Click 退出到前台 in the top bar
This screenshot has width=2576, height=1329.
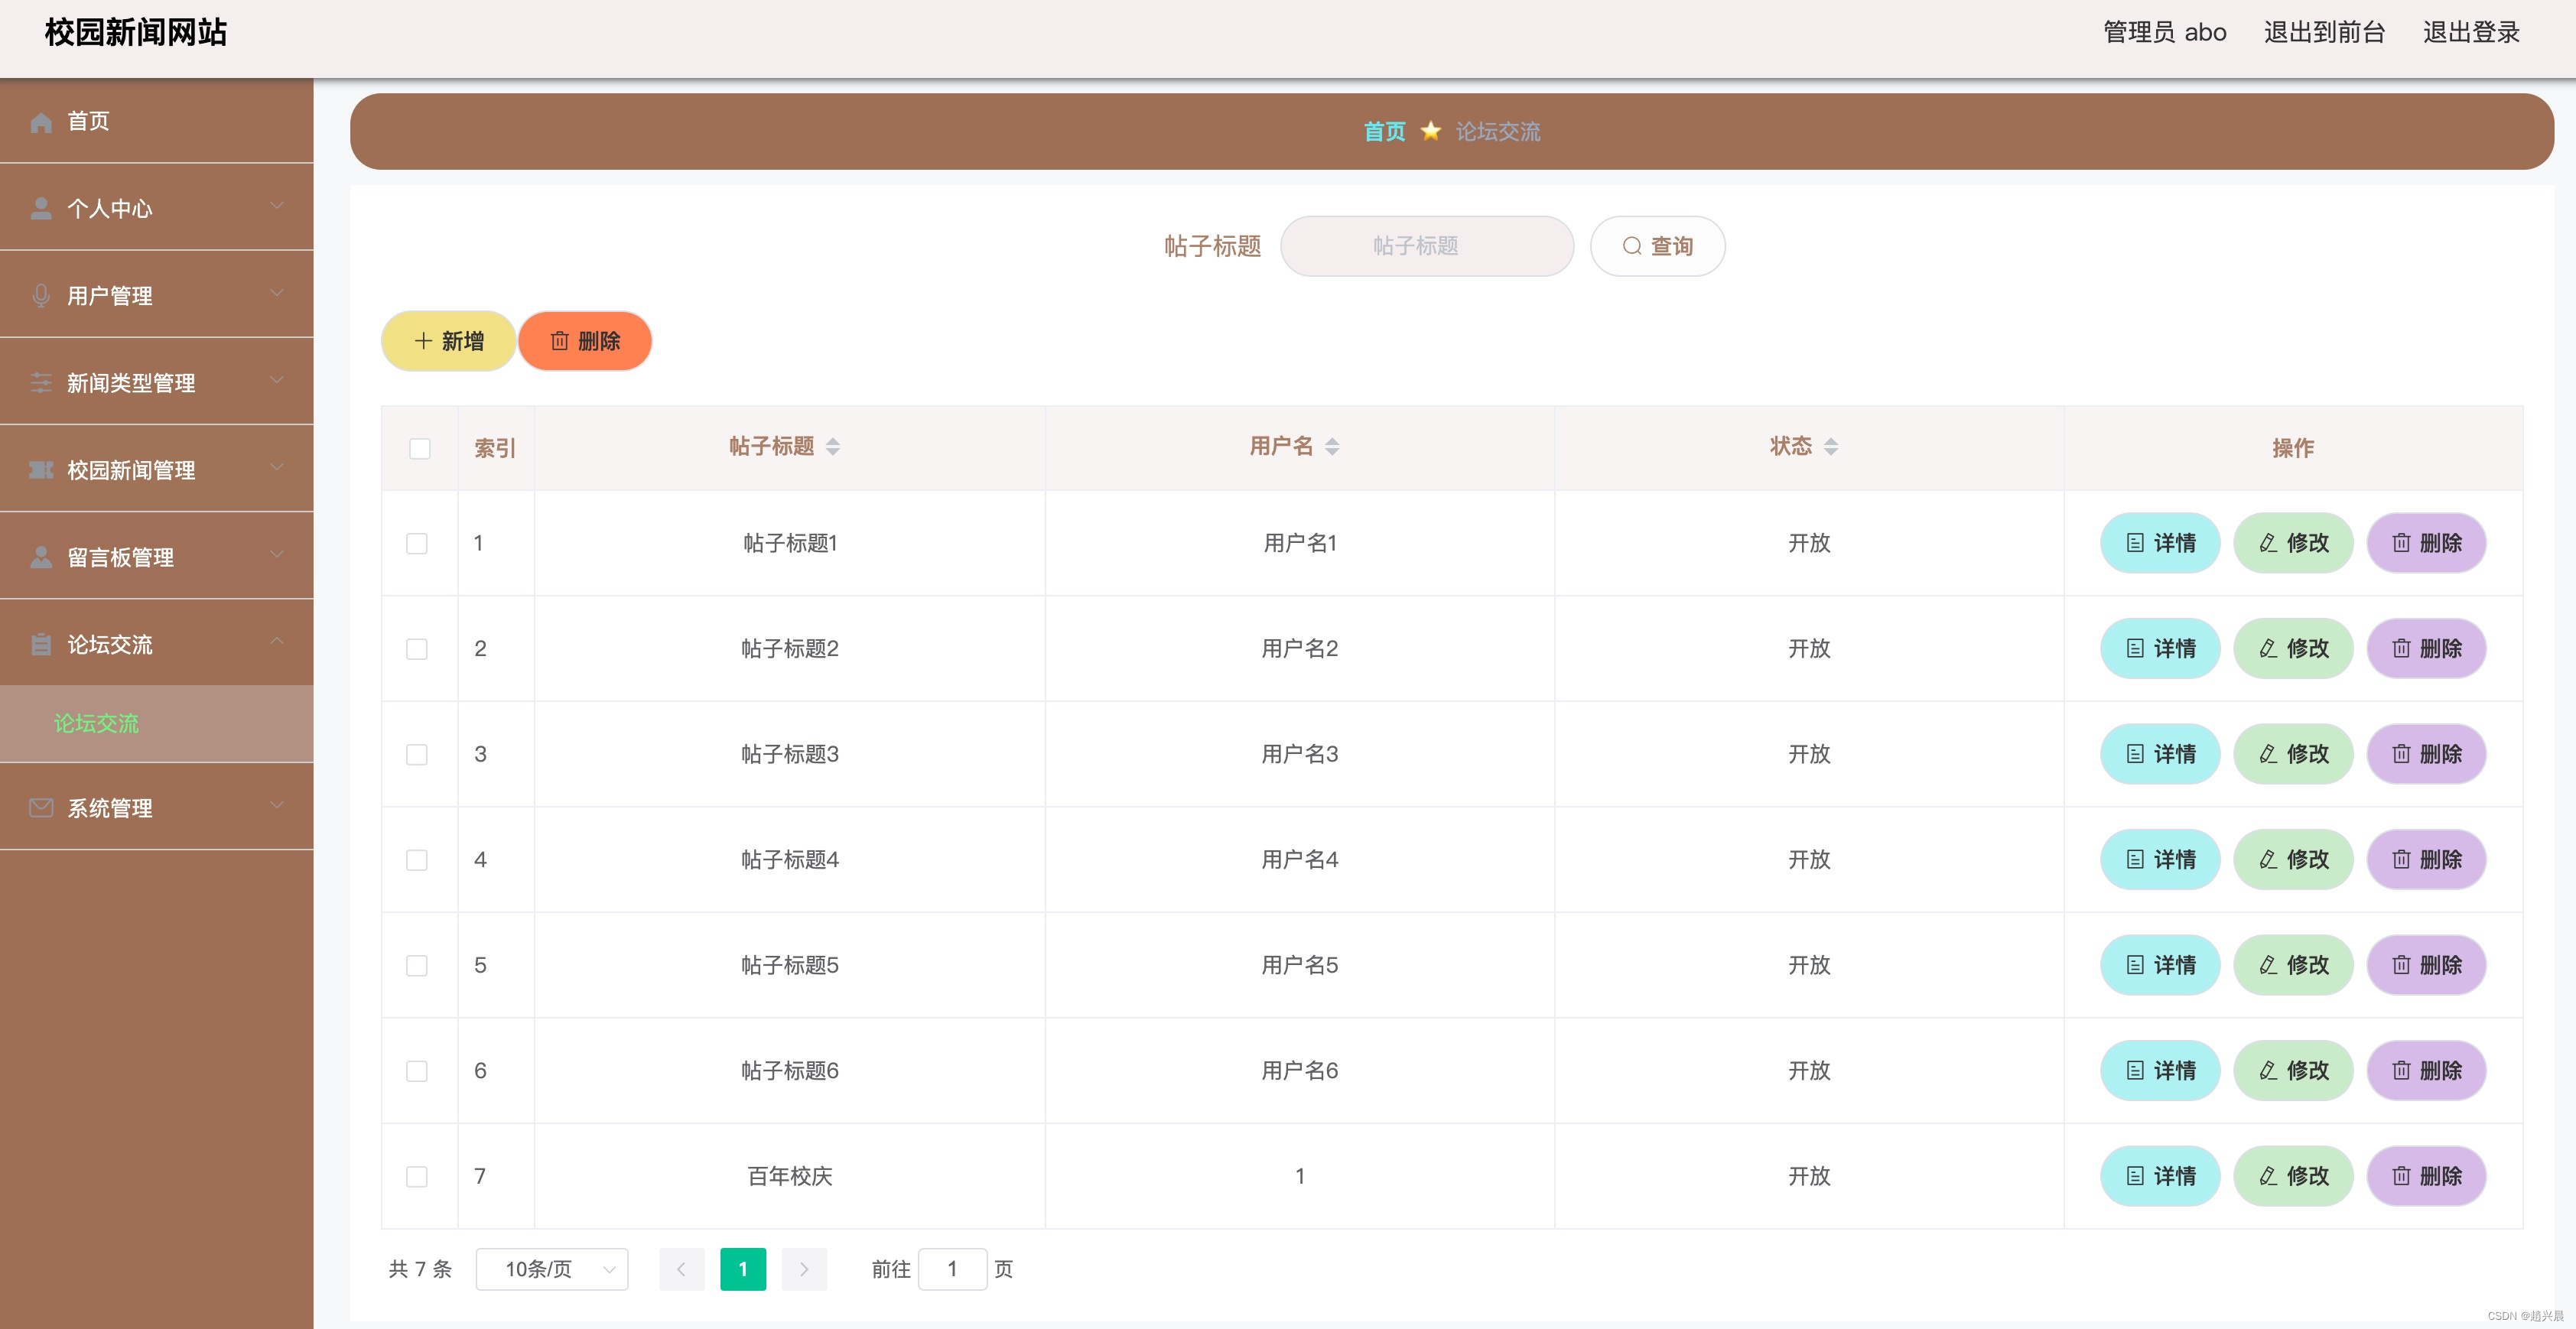click(2324, 32)
